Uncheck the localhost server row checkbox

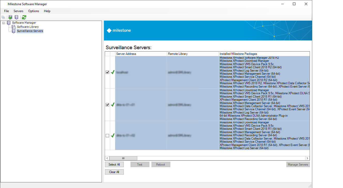(x=107, y=72)
